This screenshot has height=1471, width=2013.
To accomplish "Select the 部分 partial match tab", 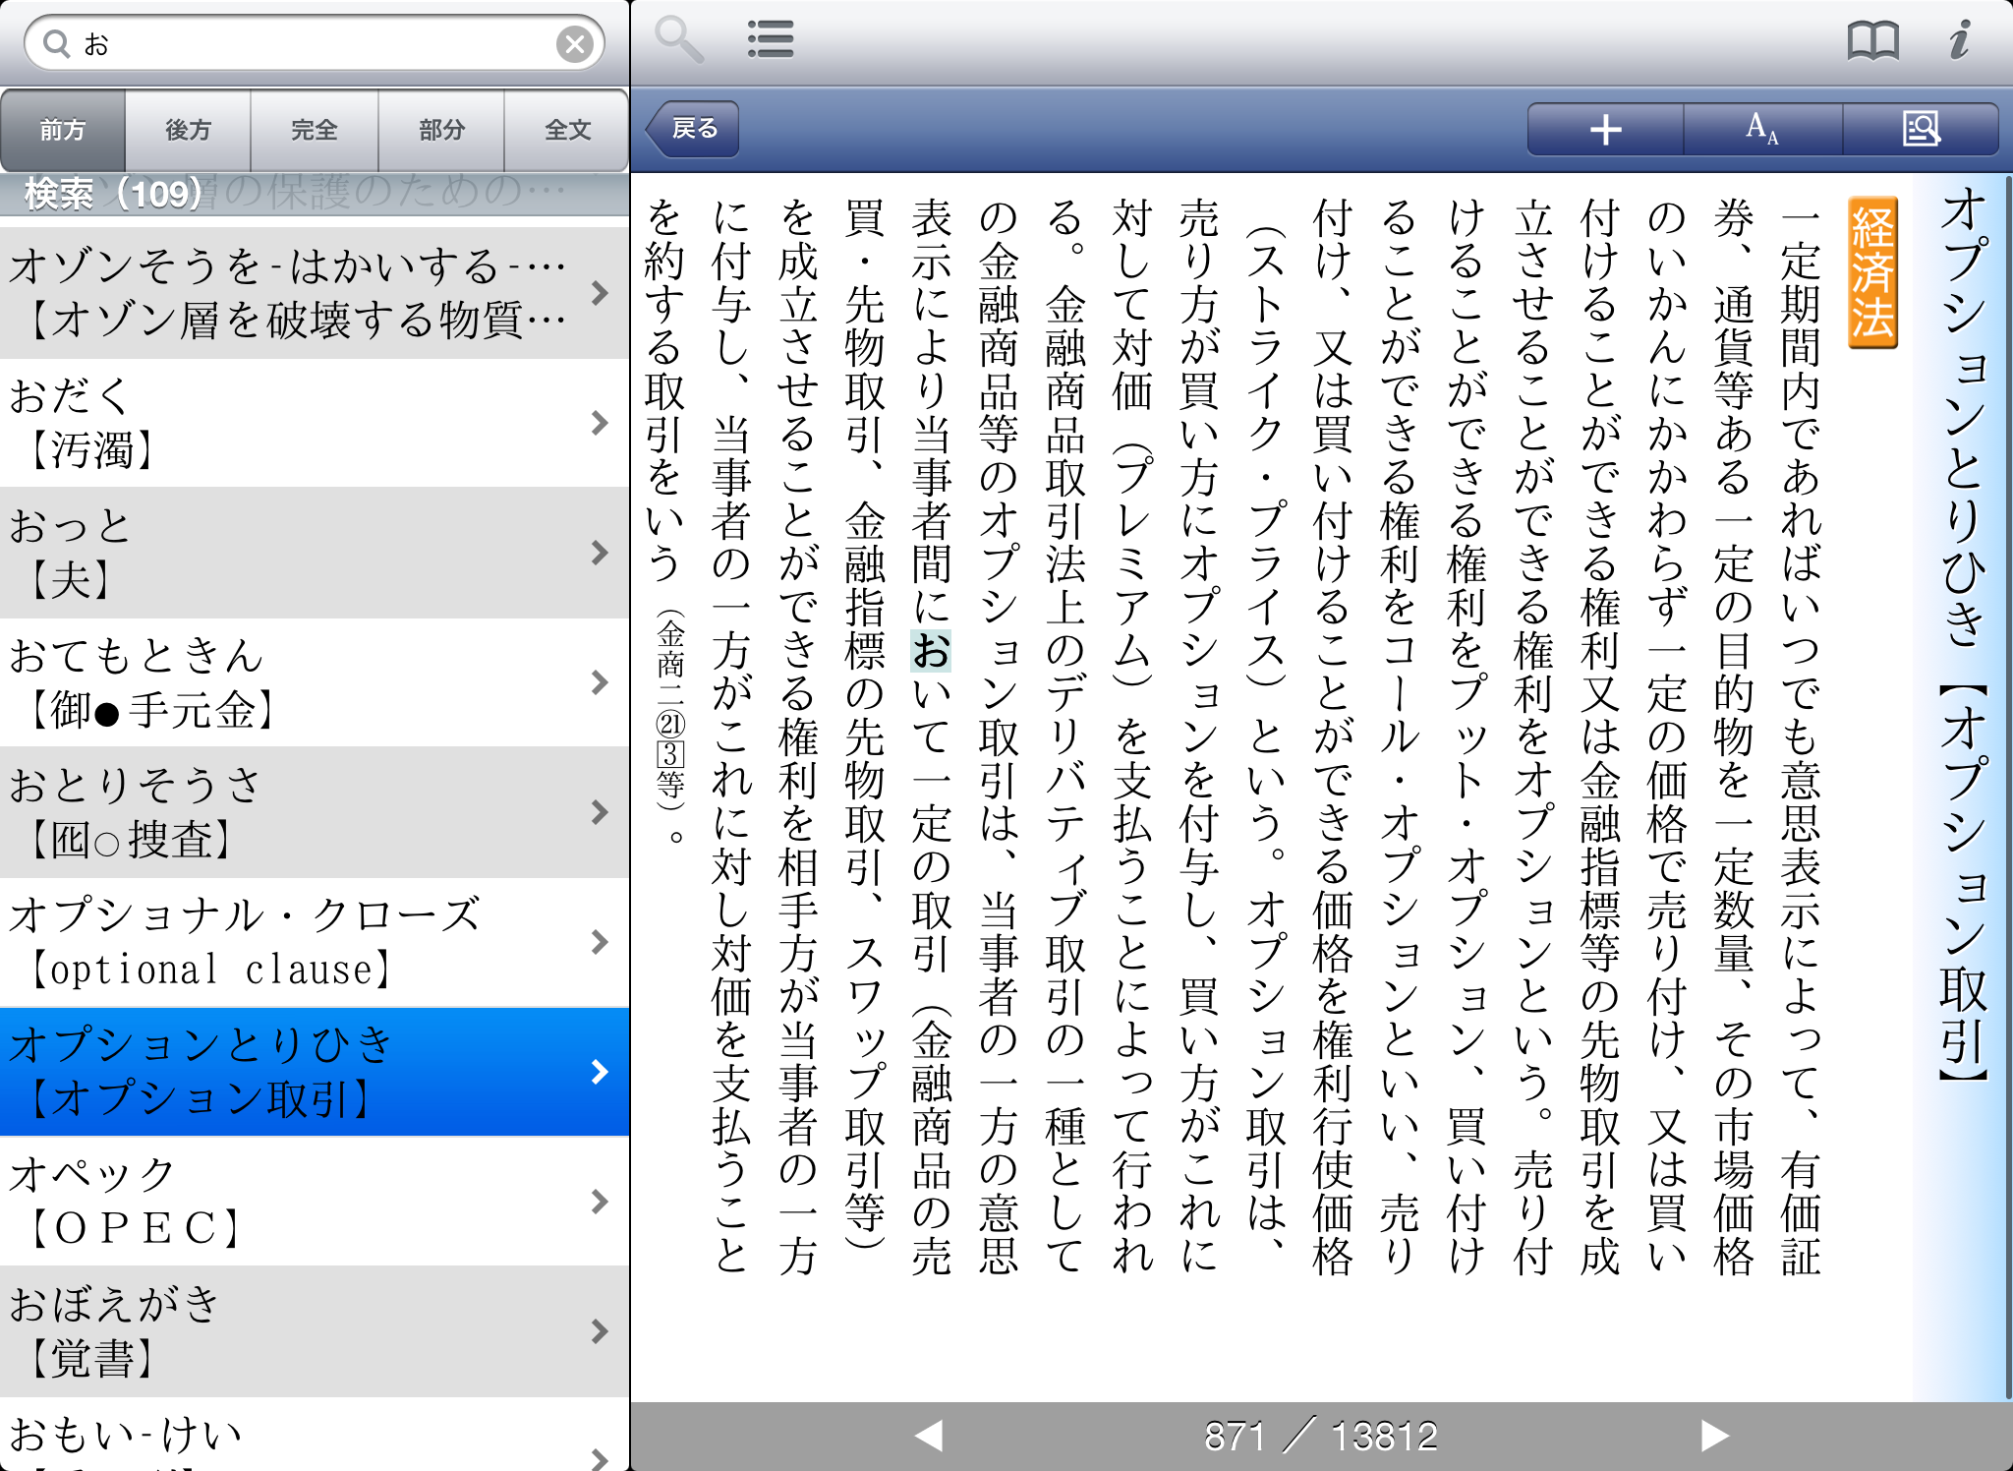I will (x=441, y=130).
